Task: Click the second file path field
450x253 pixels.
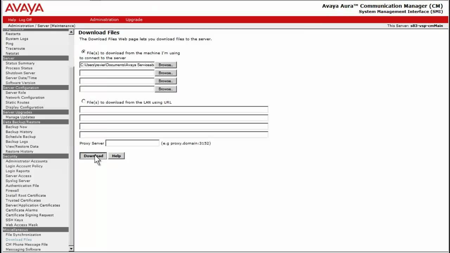Action: (x=117, y=73)
